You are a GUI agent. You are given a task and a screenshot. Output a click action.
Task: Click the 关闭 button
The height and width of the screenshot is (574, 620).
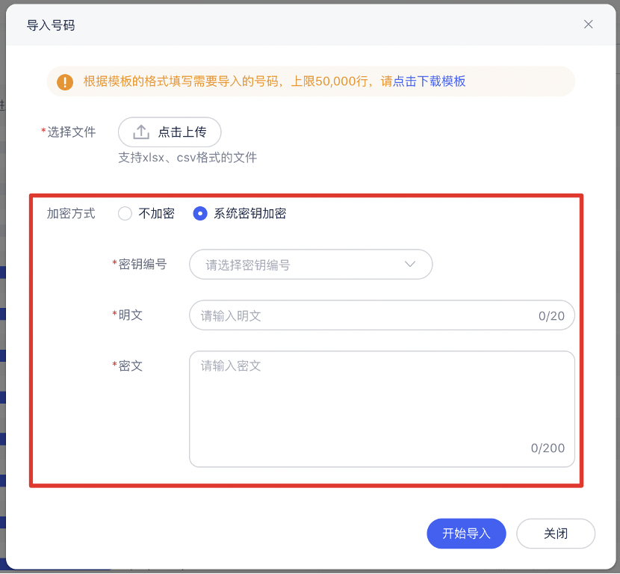point(556,534)
